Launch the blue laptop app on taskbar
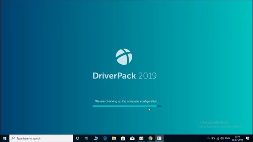253x142 pixels. pyautogui.click(x=96, y=138)
